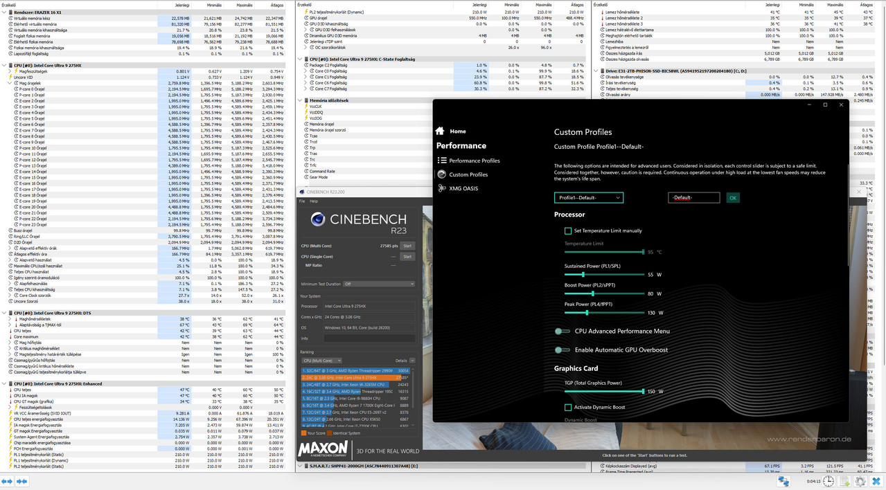Select Custom Profiles in the sidebar
This screenshot has height=490, width=886.
coord(463,174)
